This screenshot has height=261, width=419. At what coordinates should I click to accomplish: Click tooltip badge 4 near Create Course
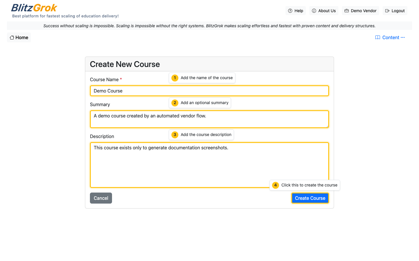point(276,185)
